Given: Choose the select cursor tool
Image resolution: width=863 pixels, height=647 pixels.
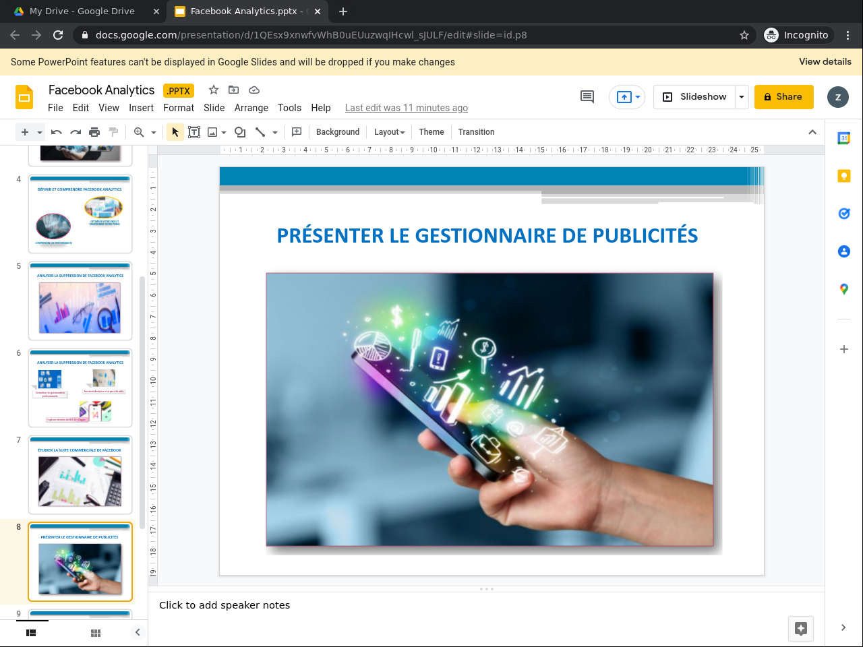Looking at the screenshot, I should click(175, 132).
